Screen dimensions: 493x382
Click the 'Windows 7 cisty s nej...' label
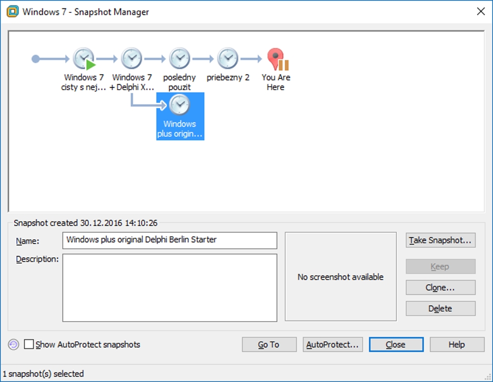pos(84,82)
